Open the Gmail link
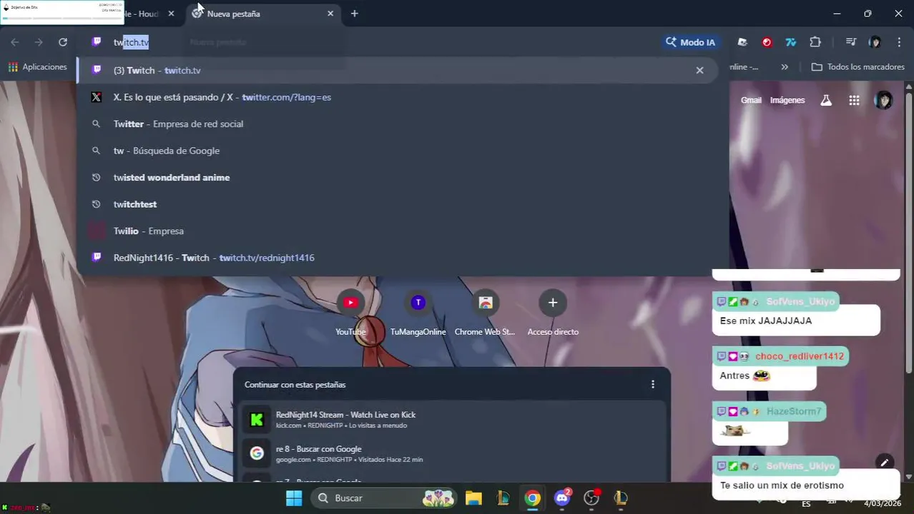 coord(751,100)
